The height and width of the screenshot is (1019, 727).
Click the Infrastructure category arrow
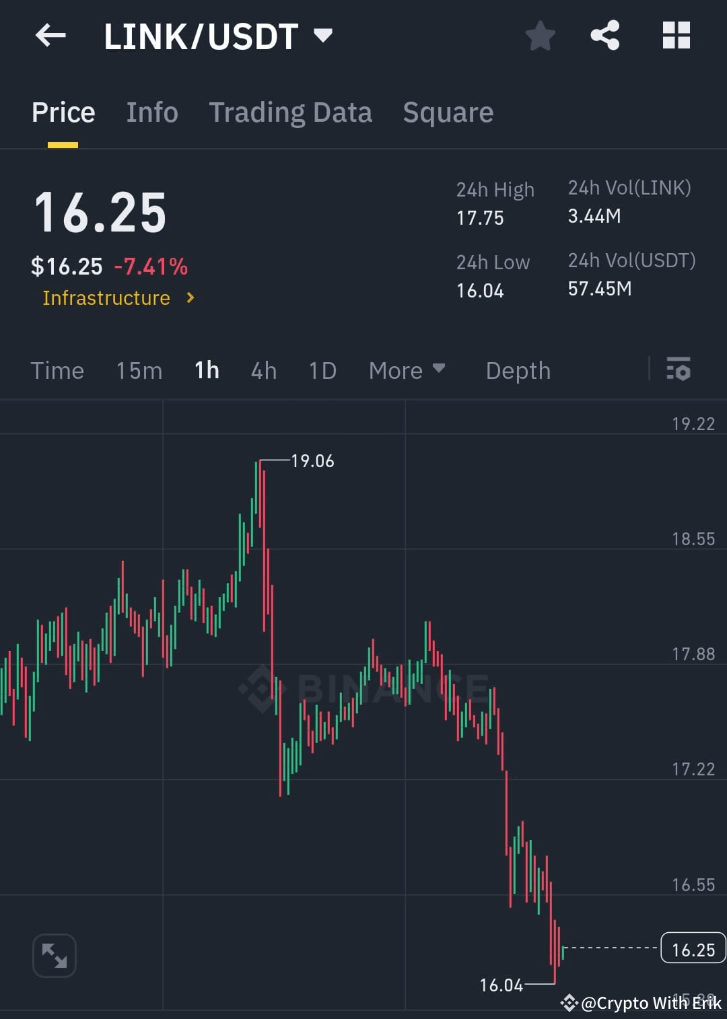pos(190,297)
